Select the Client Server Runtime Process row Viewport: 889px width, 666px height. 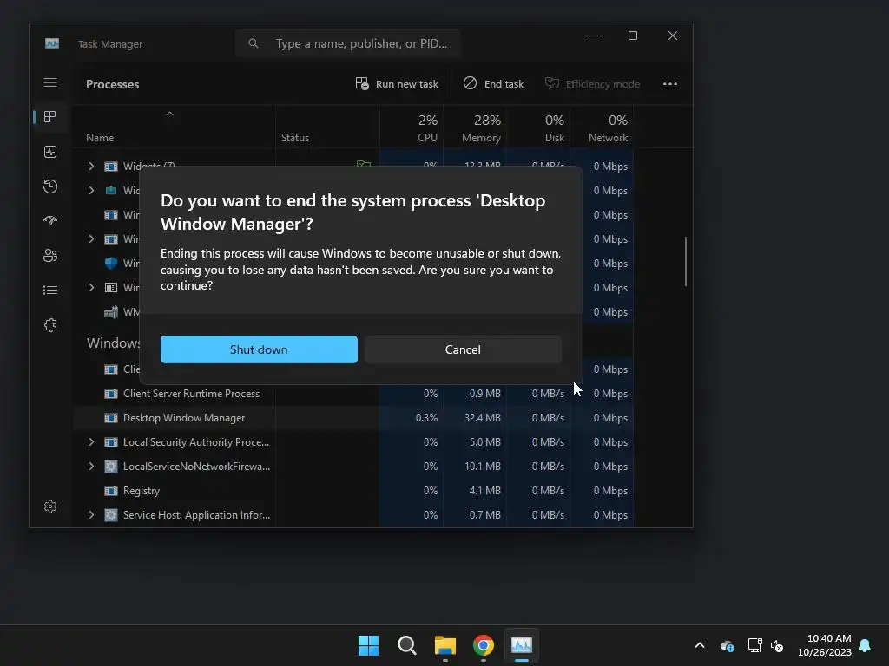click(353, 394)
